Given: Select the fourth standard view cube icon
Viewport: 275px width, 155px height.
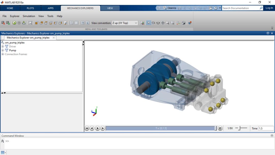Looking at the screenshot, I should [51, 23].
